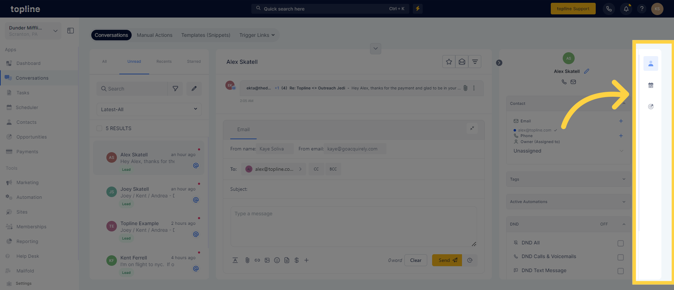Expand the Tags section
Viewport: 674px width, 290px height.
tap(568, 179)
